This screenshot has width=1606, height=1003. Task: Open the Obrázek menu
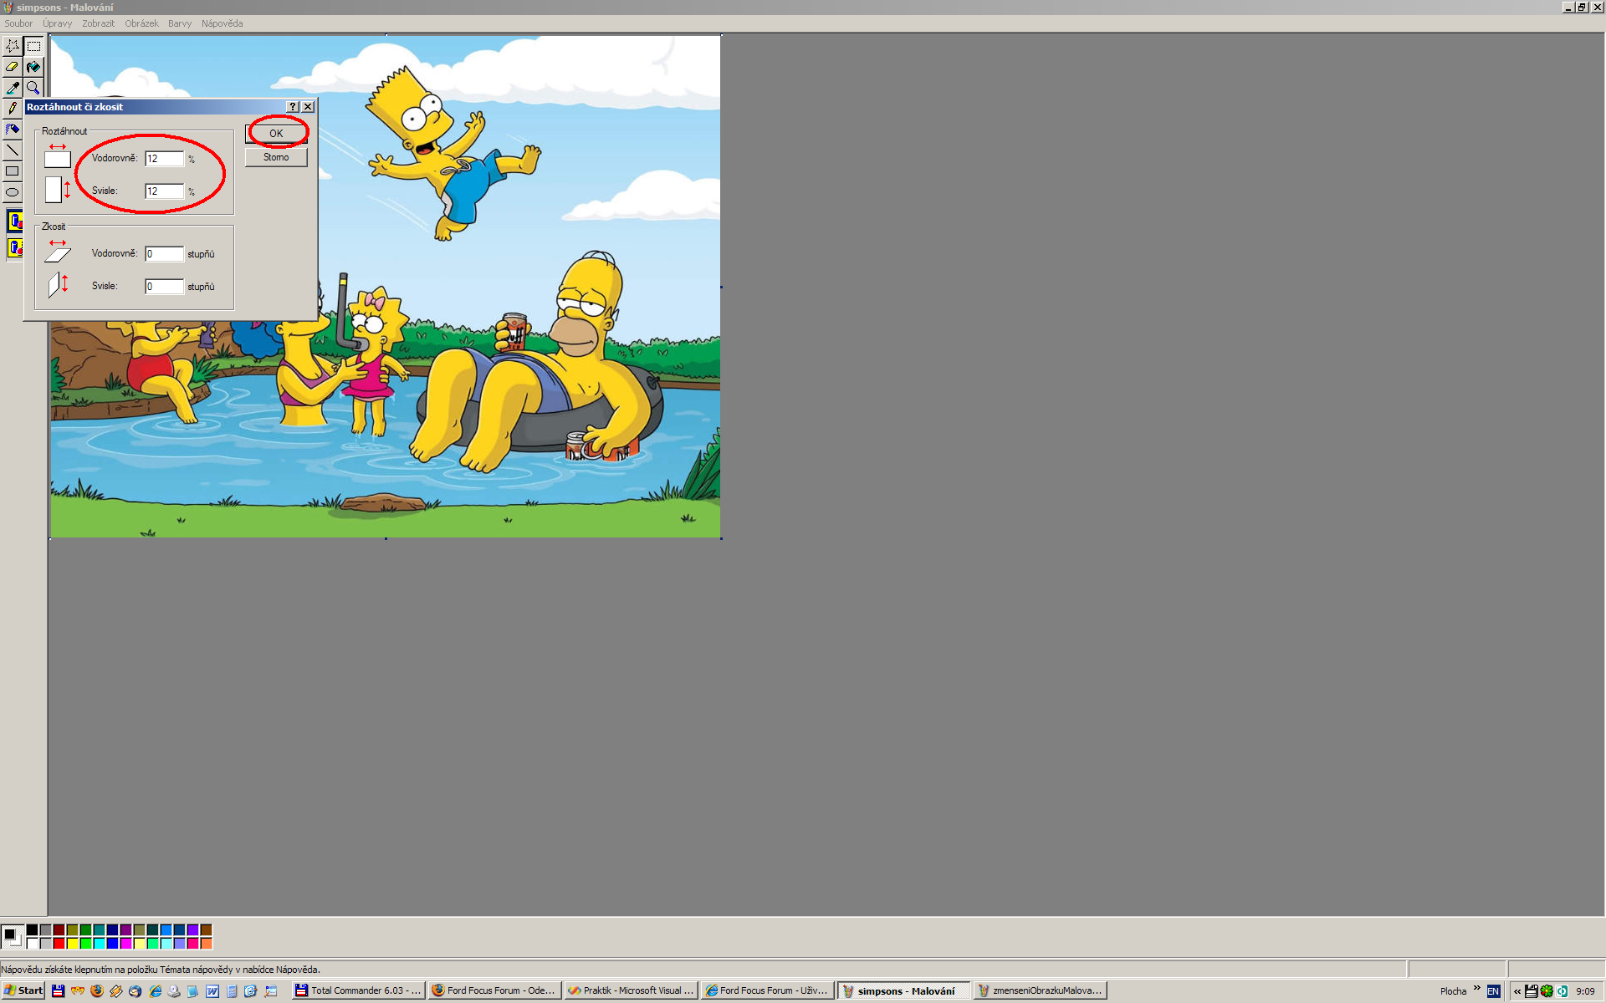click(x=141, y=23)
